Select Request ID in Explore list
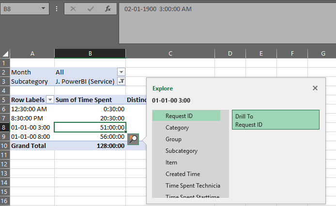Image resolution: width=336 pixels, height=206 pixels. [x=186, y=116]
